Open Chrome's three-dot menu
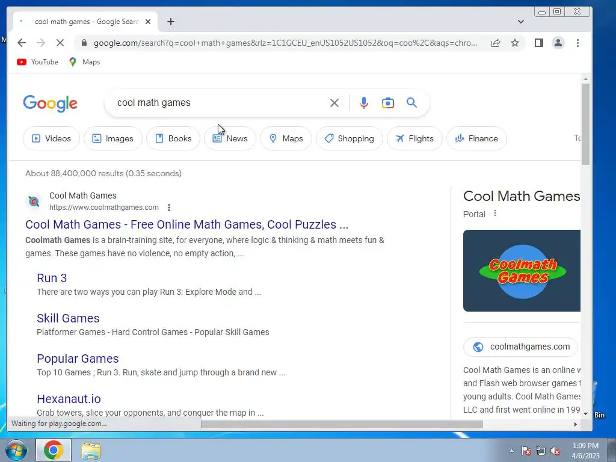Screen dimensions: 616x462 [577, 43]
